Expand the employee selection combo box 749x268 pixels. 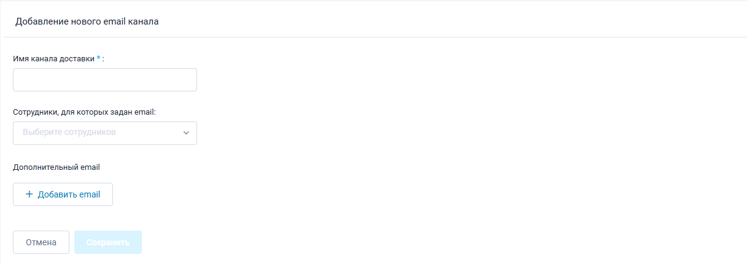pos(105,133)
